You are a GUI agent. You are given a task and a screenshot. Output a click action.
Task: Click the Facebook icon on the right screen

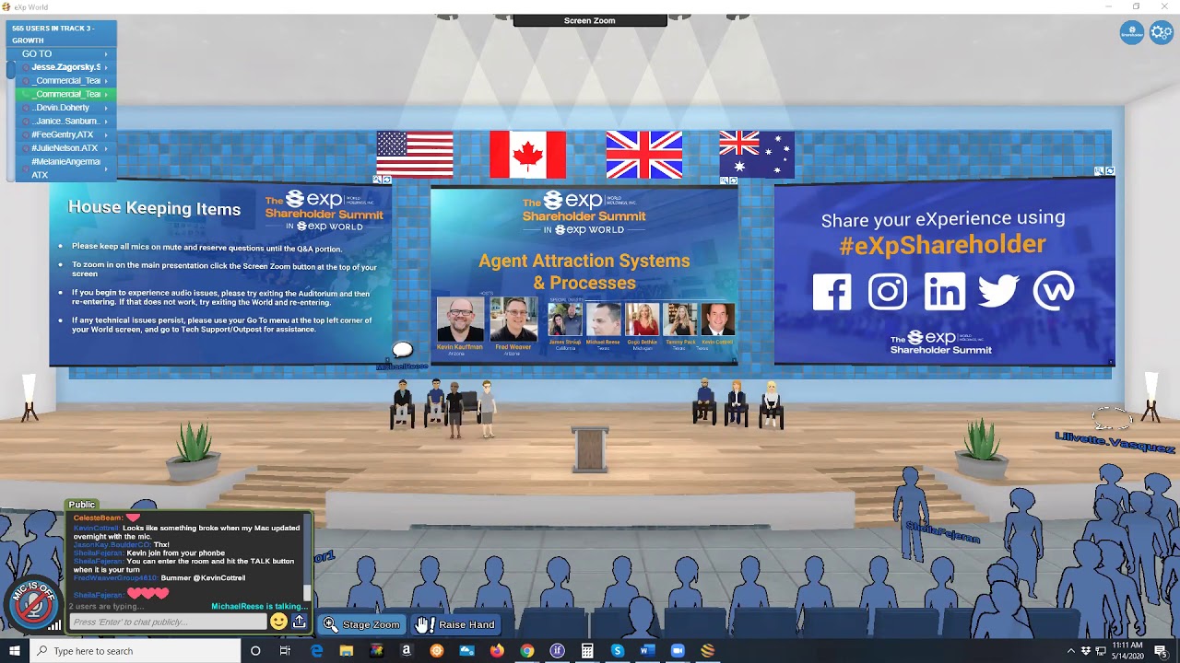(832, 293)
